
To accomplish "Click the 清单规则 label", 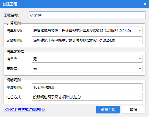I will coord(15,30).
